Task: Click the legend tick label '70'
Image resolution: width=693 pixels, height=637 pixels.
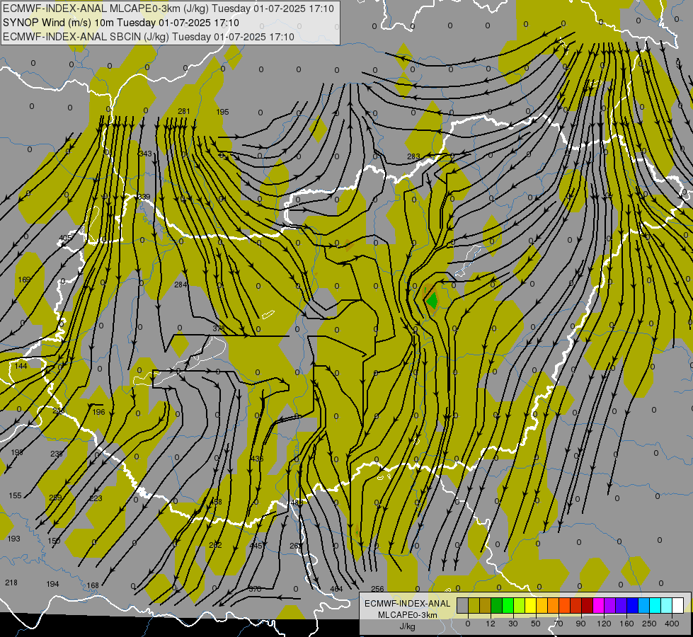Action: [559, 624]
